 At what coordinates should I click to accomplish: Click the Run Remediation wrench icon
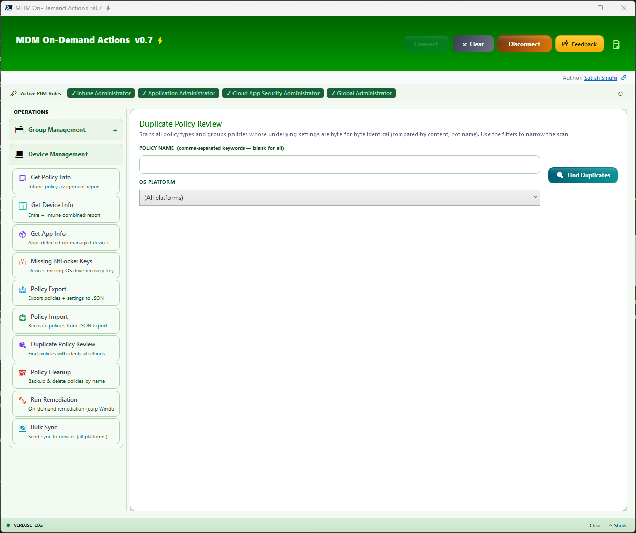tap(23, 400)
